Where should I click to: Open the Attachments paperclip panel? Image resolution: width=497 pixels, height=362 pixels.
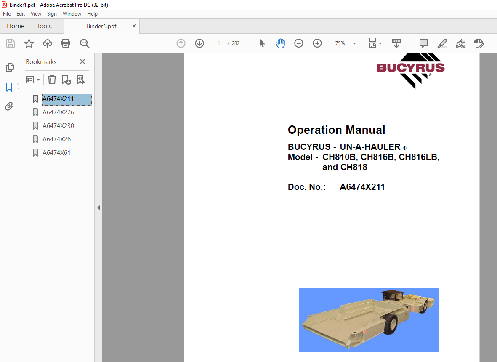pos(9,106)
